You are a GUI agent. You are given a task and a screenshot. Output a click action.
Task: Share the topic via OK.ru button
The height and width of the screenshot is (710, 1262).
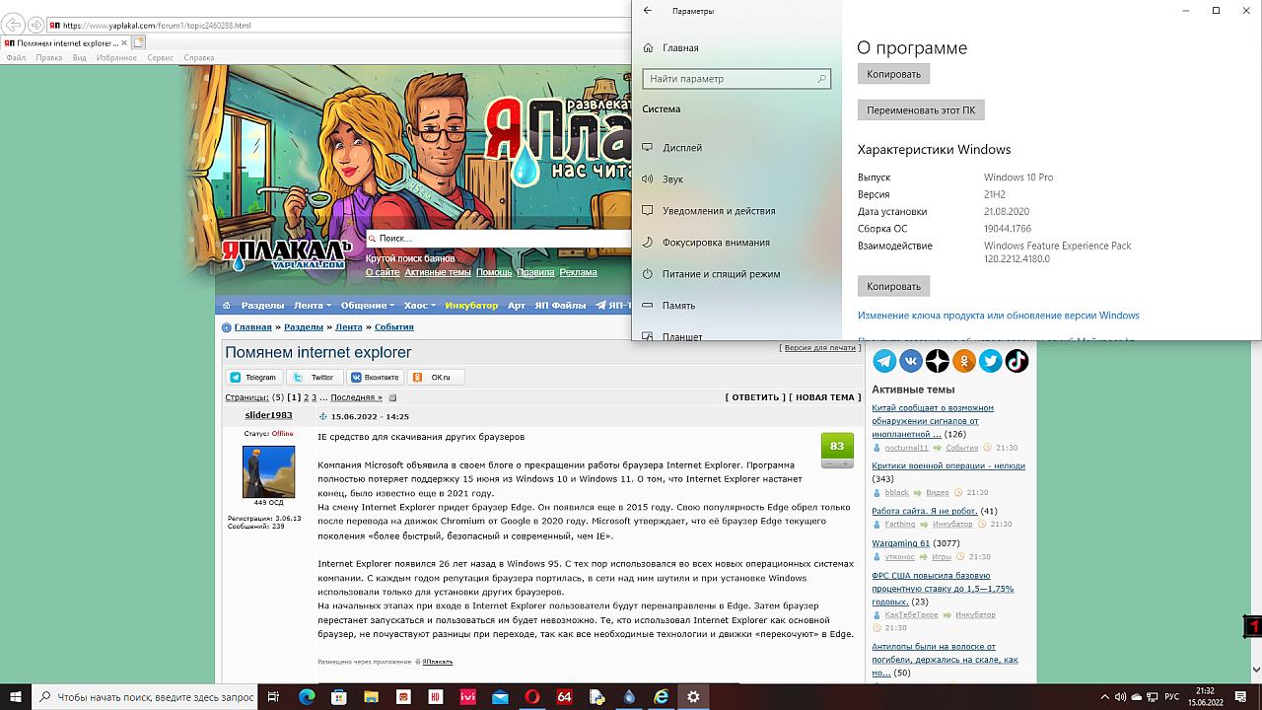point(435,377)
